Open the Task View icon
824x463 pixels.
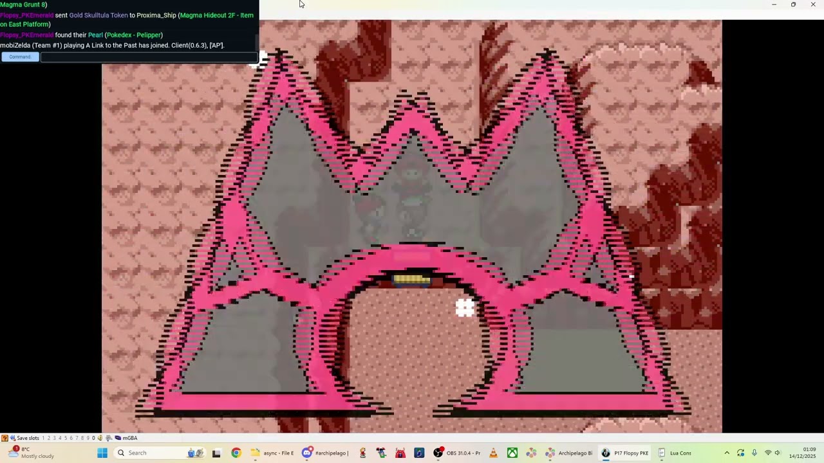216,453
